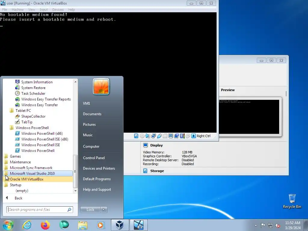Open the Devices menu
Screen dimensions: 308x231
click(x=58, y=10)
